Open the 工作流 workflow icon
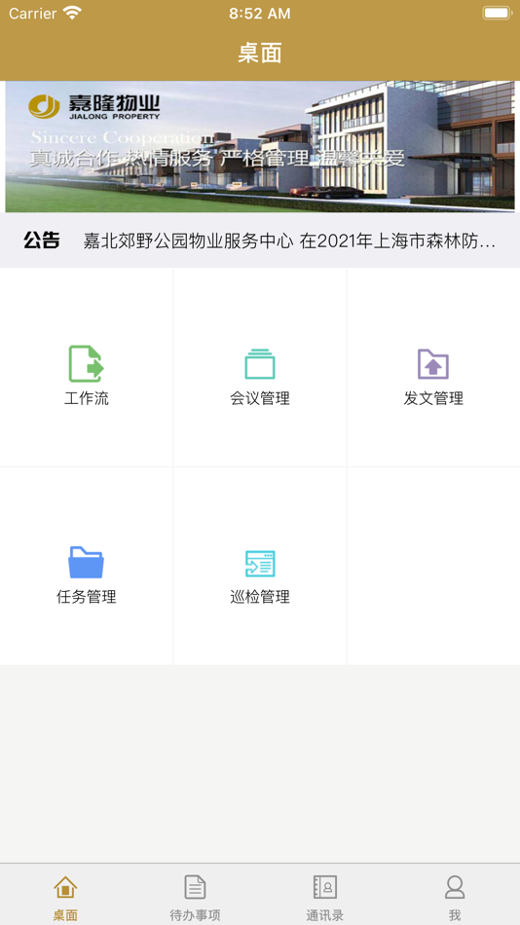The image size is (520, 925). (x=86, y=363)
